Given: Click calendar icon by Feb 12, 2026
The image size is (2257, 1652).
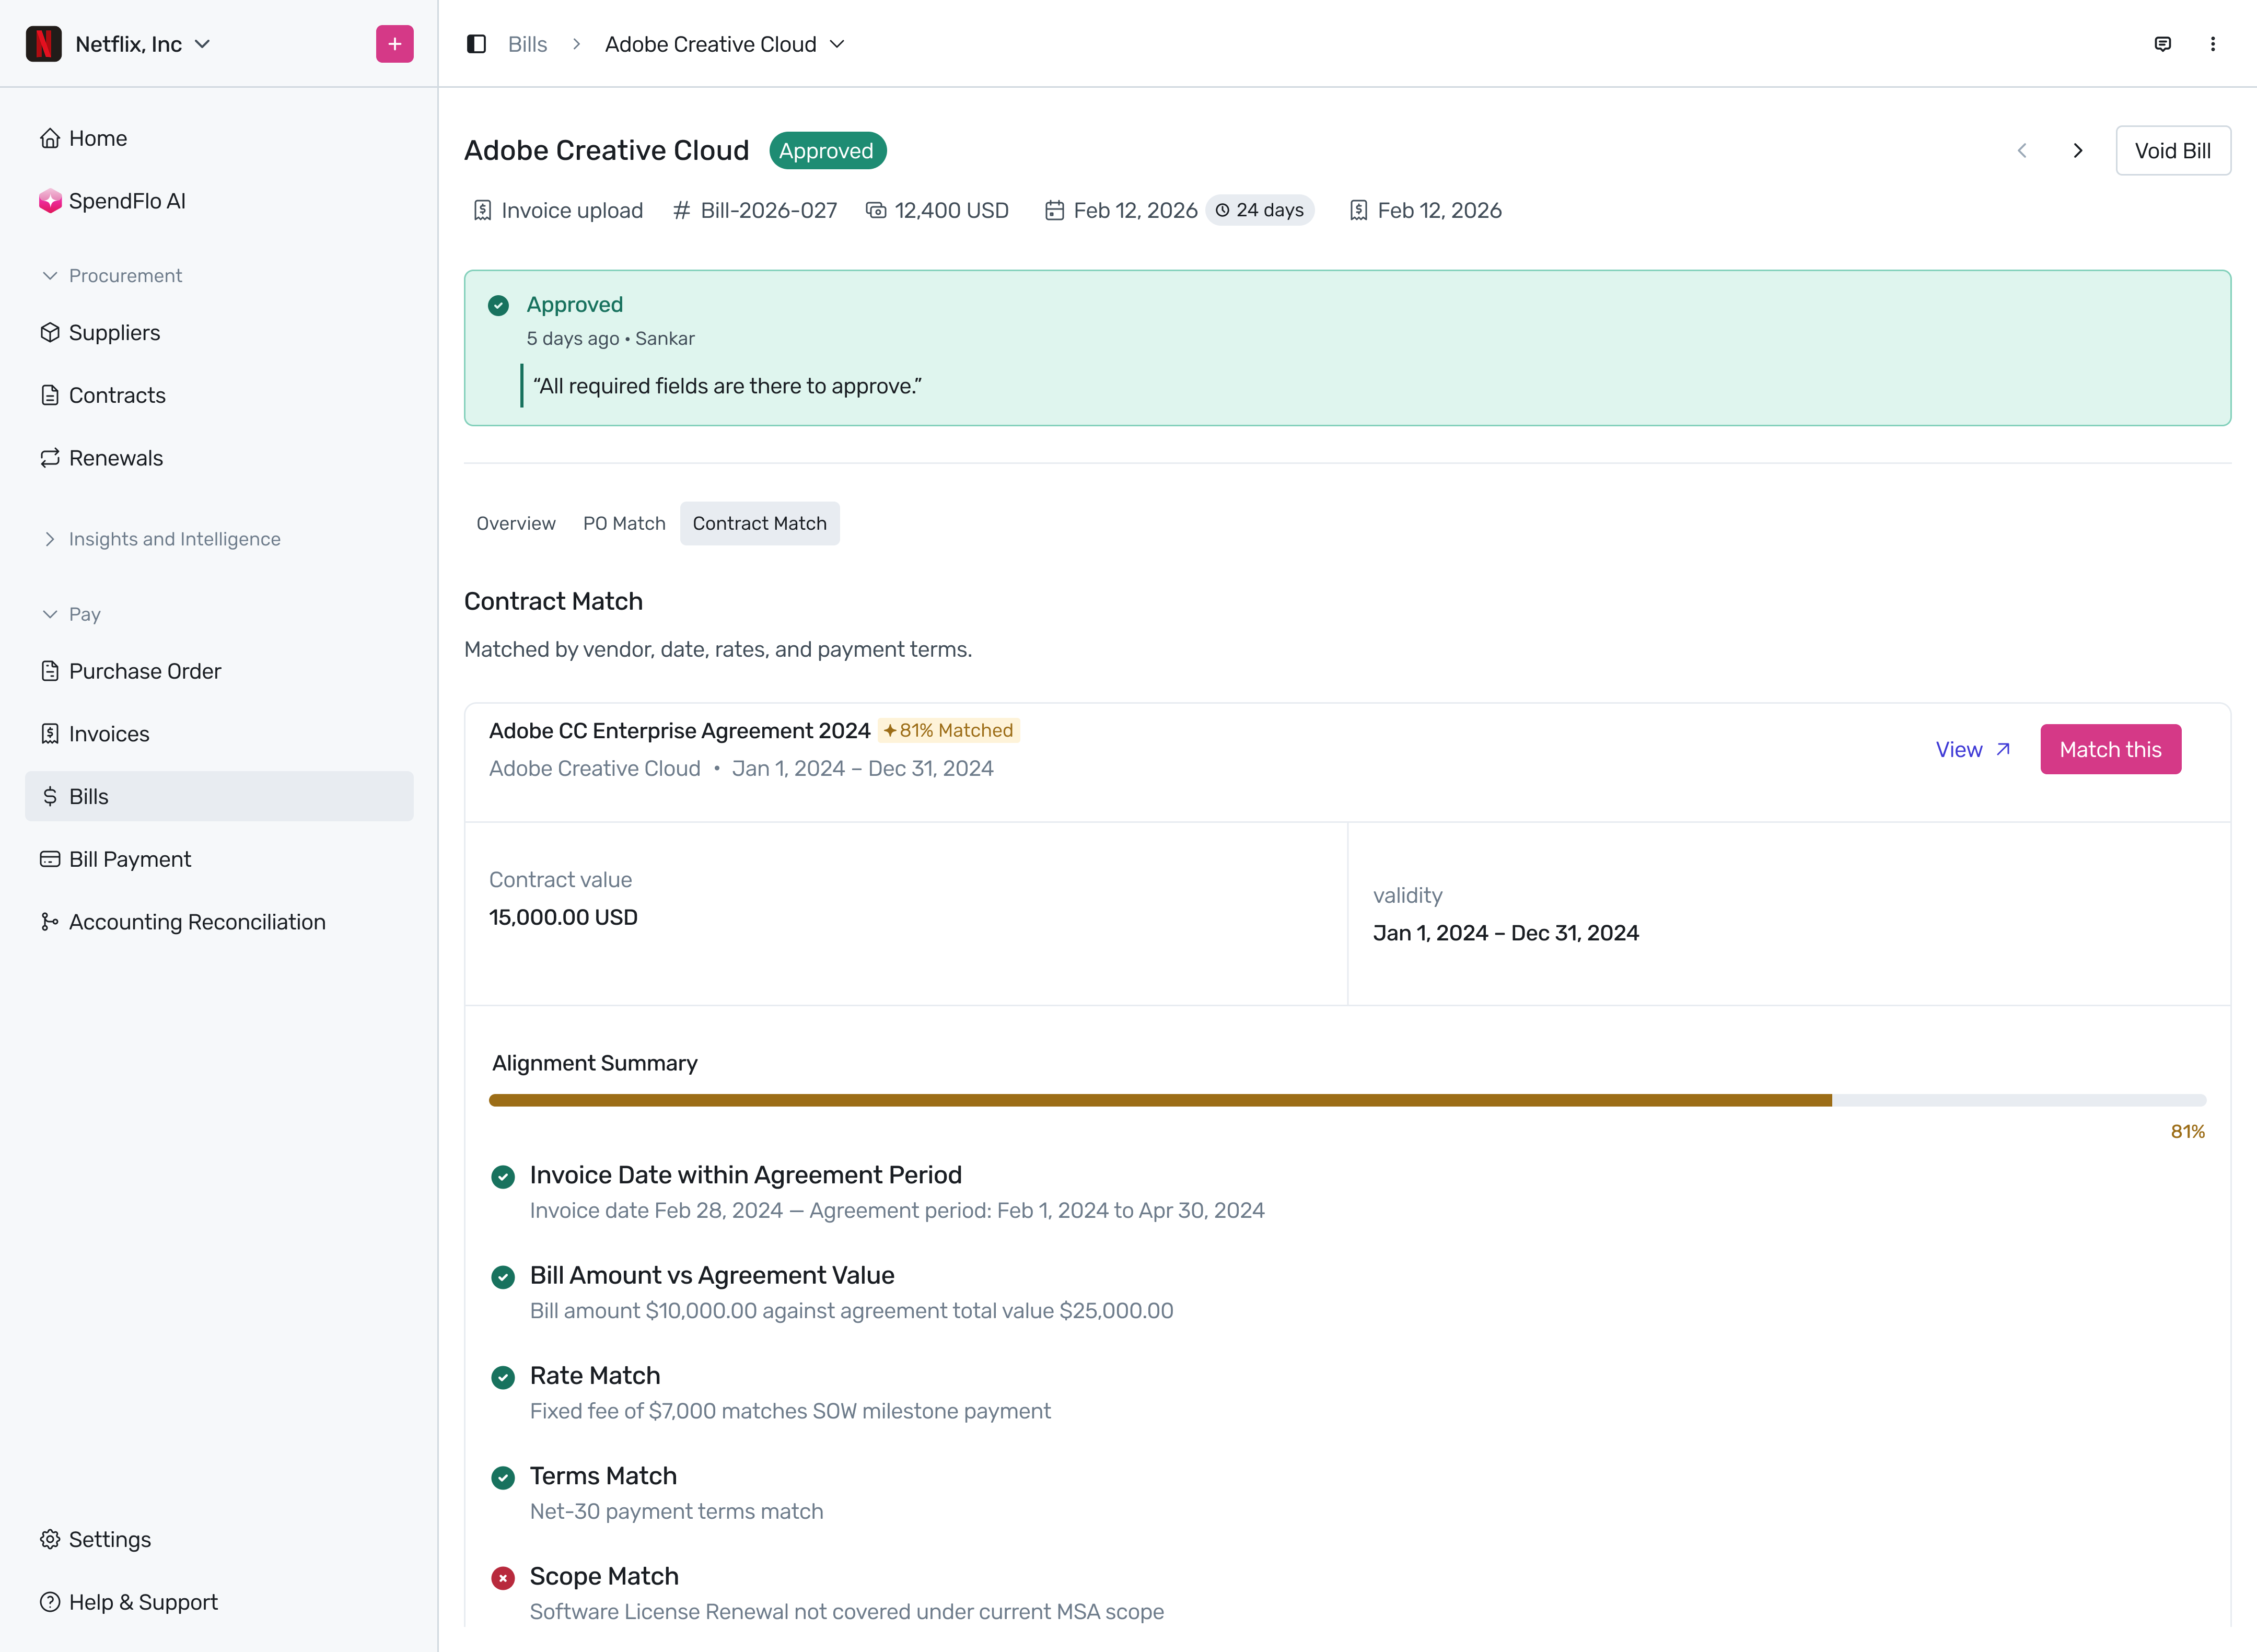Looking at the screenshot, I should [x=1054, y=210].
